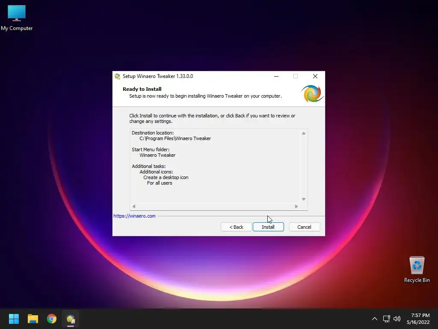
Task: Launch Google Chrome from the taskbar
Action: pos(52,319)
